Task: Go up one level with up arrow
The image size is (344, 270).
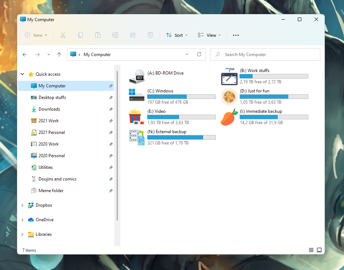Action: 59,55
